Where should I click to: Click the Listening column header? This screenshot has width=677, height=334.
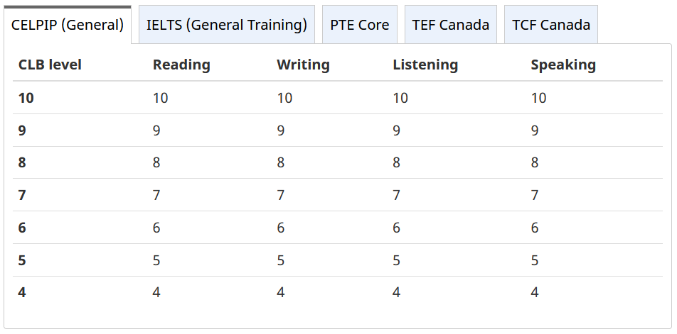(x=425, y=65)
